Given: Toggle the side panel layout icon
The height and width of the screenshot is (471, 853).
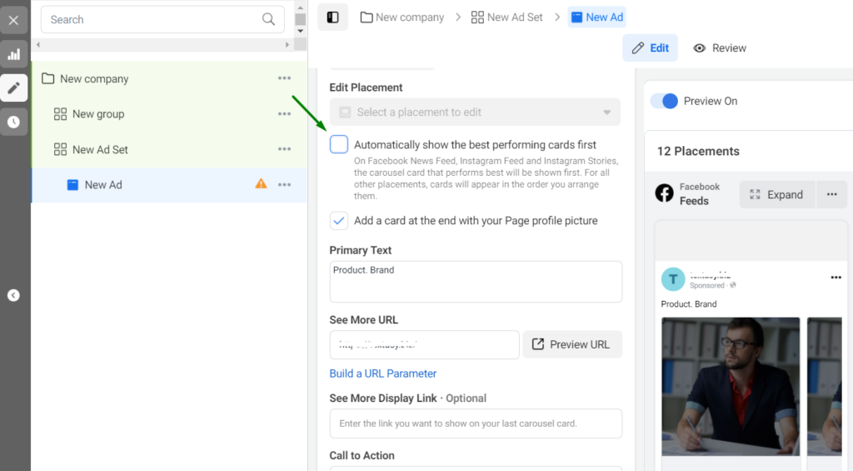Looking at the screenshot, I should tap(332, 18).
